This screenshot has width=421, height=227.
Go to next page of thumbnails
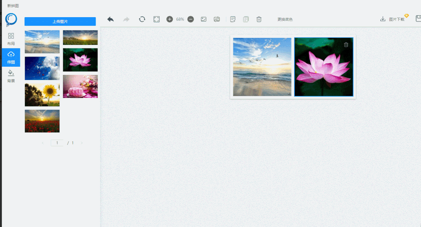(82, 143)
